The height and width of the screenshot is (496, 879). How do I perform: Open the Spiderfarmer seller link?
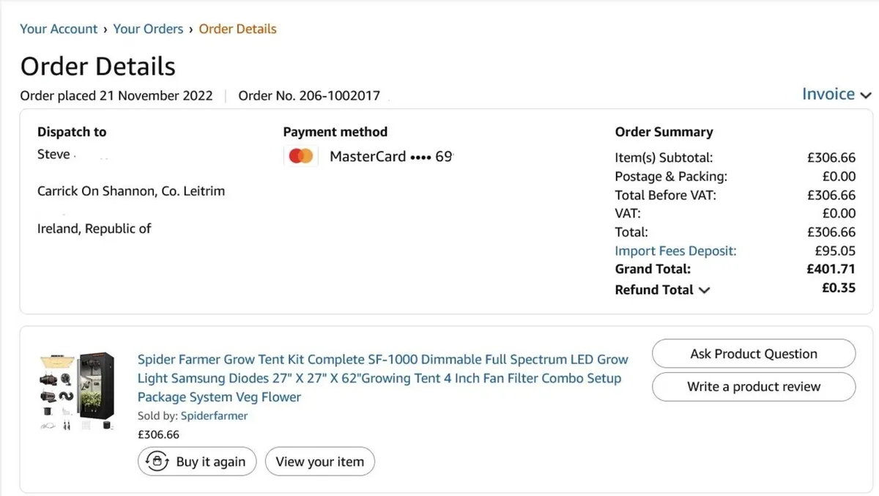point(214,415)
